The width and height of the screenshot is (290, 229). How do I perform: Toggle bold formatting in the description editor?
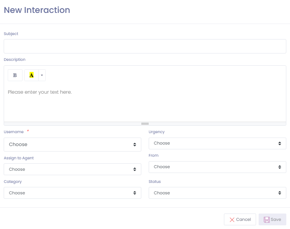point(15,75)
